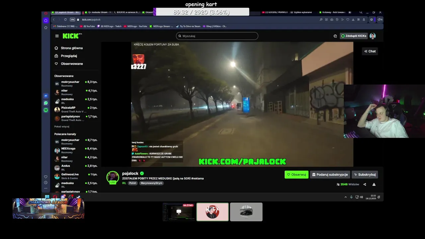Open parisplatynov channel with 1,7 tys.
425x239 pixels.
tap(76, 118)
